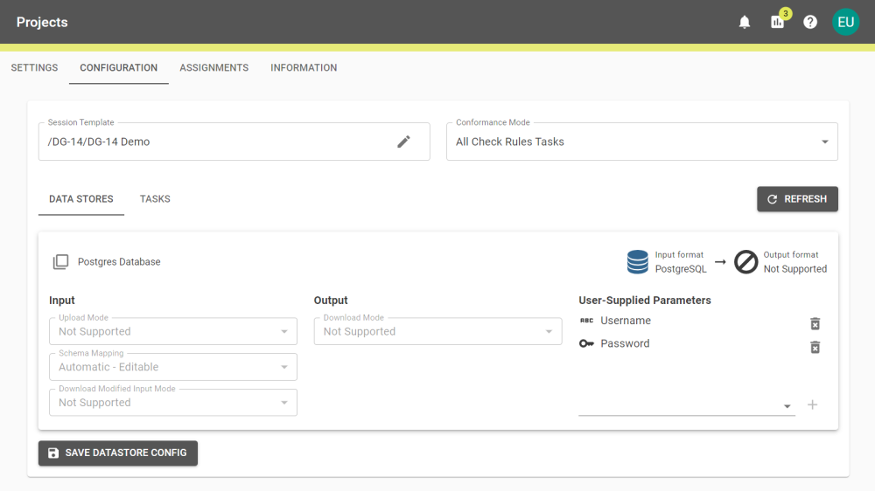Delete the Username parameter
The image size is (875, 491).
(x=815, y=324)
